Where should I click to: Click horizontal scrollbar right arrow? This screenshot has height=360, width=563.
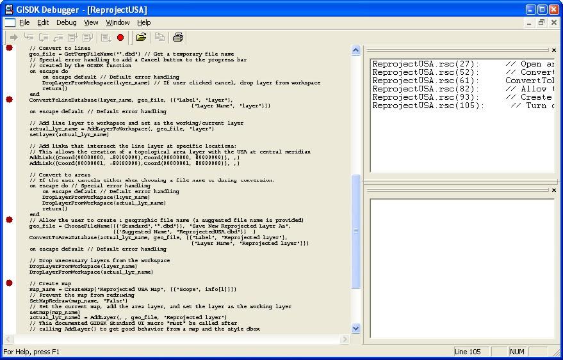pos(345,339)
